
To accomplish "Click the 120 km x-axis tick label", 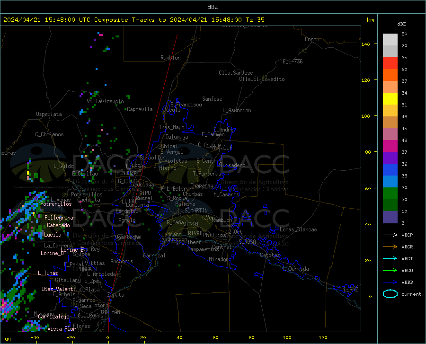I will (323, 337).
